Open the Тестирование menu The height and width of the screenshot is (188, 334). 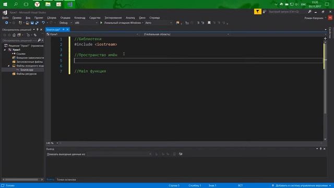[x=113, y=18]
